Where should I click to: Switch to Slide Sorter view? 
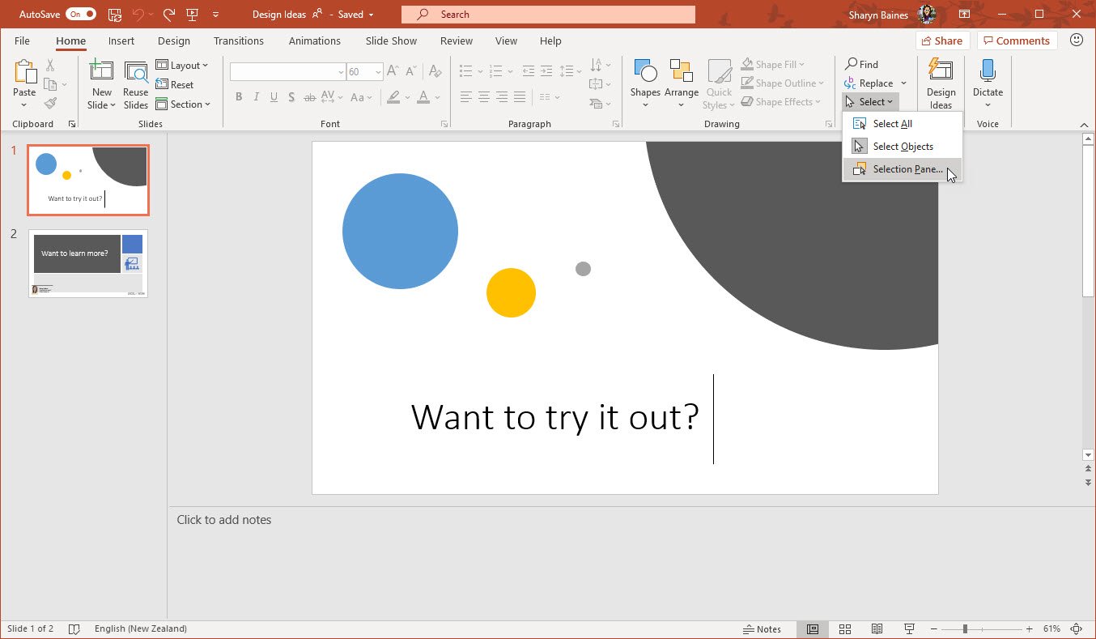845,629
